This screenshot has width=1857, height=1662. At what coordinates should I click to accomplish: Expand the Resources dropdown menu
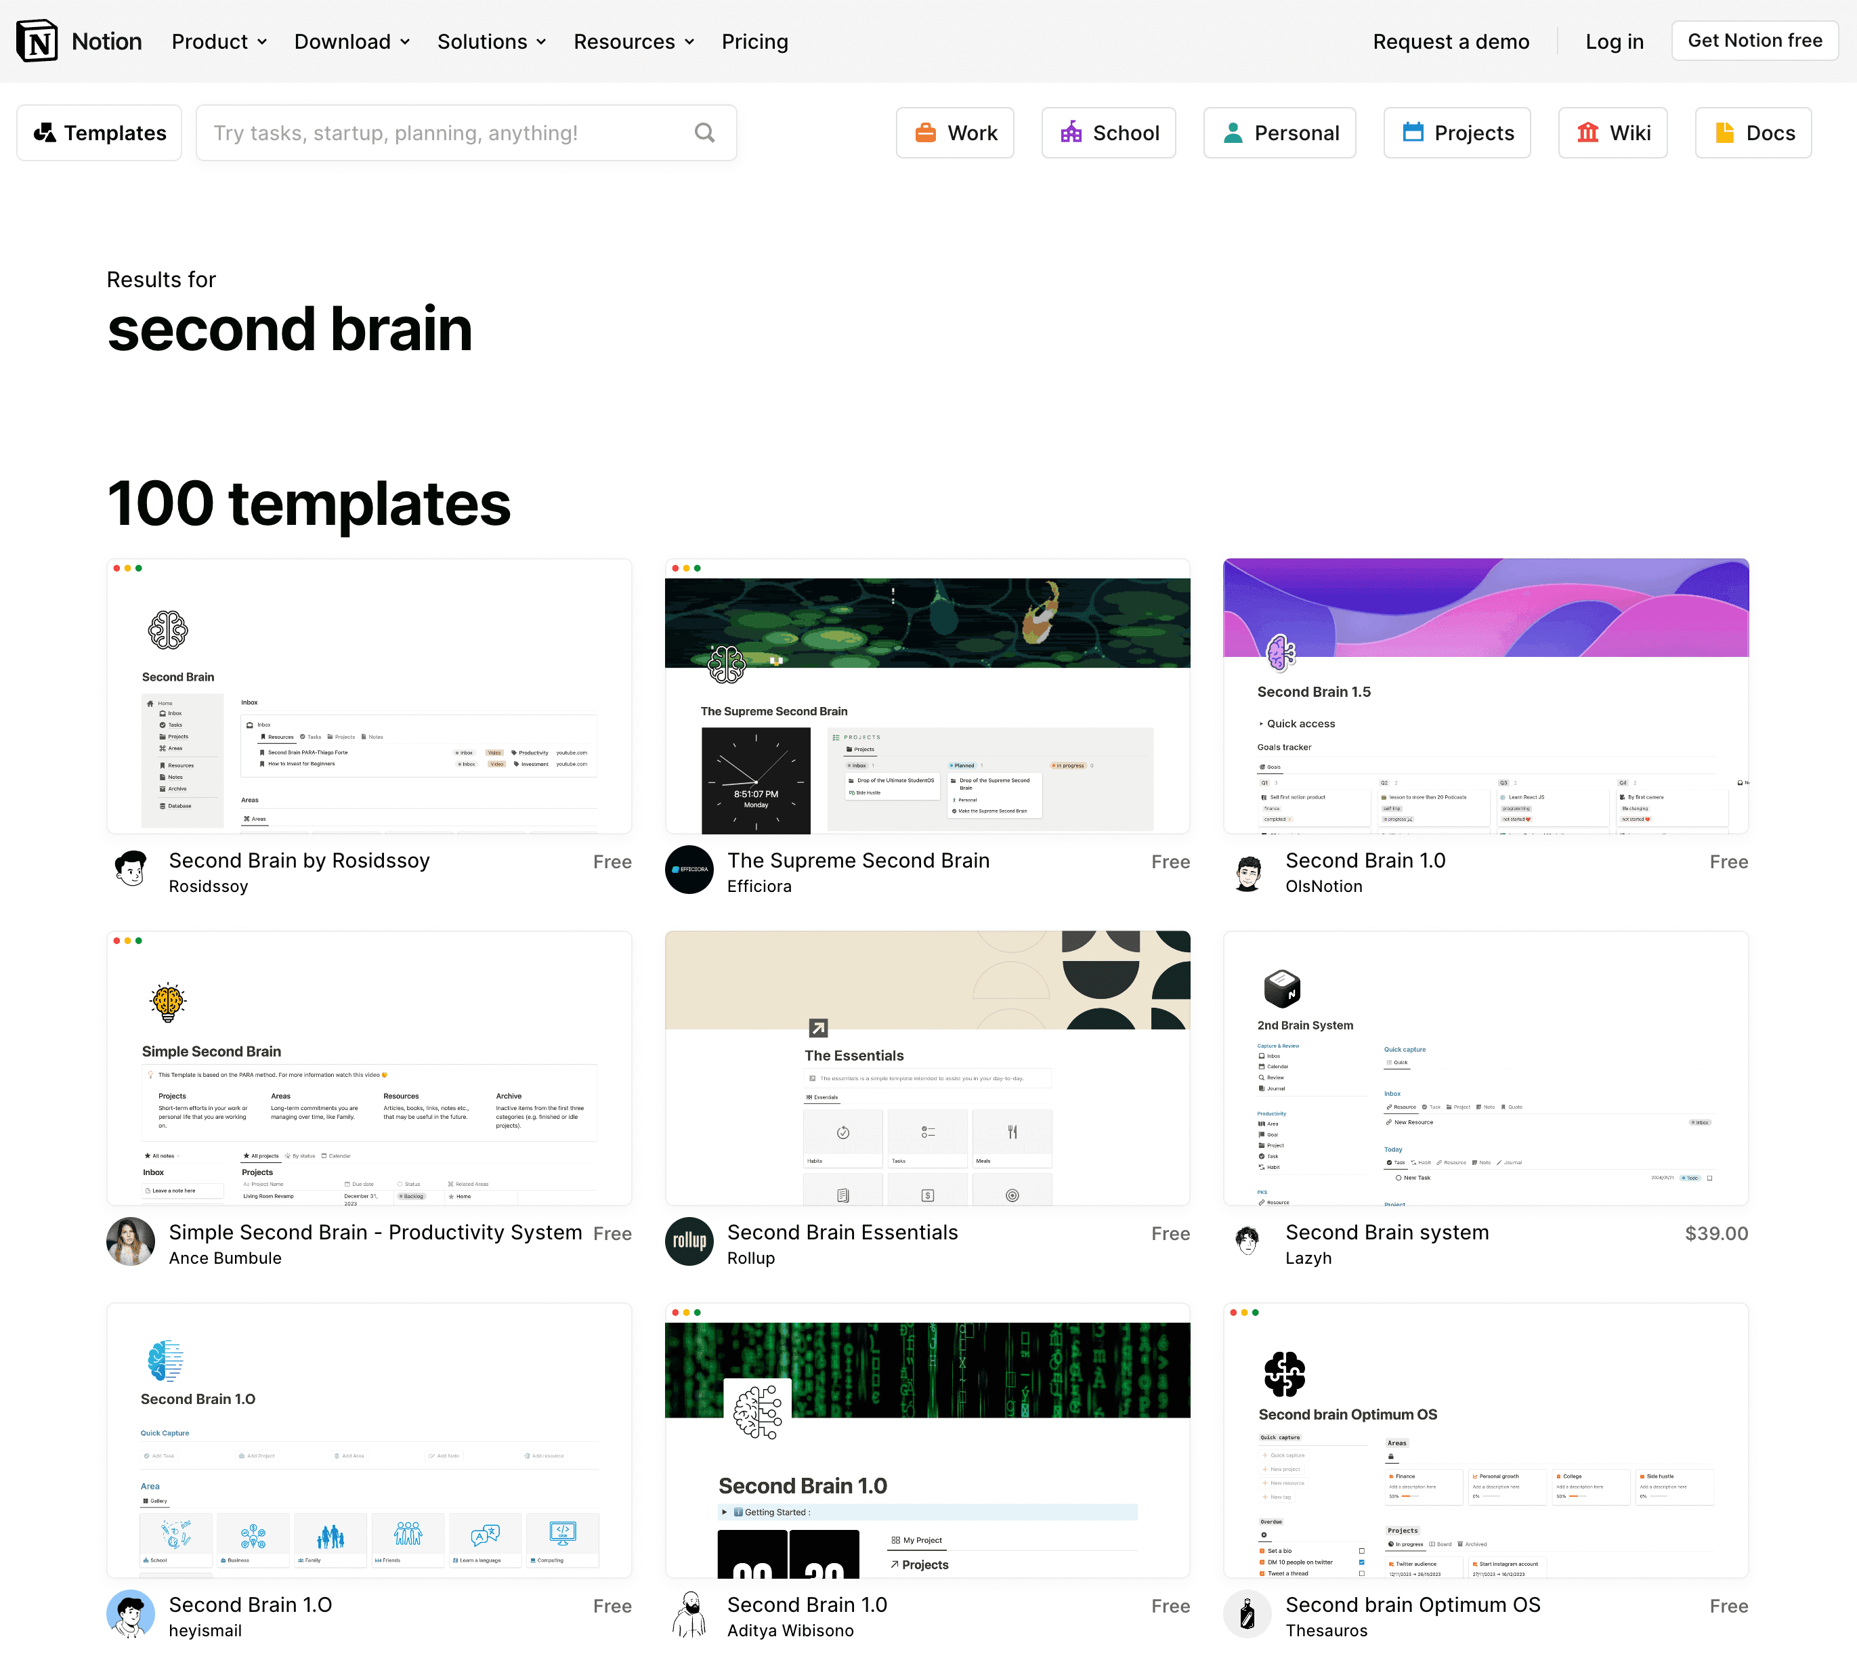tap(634, 42)
